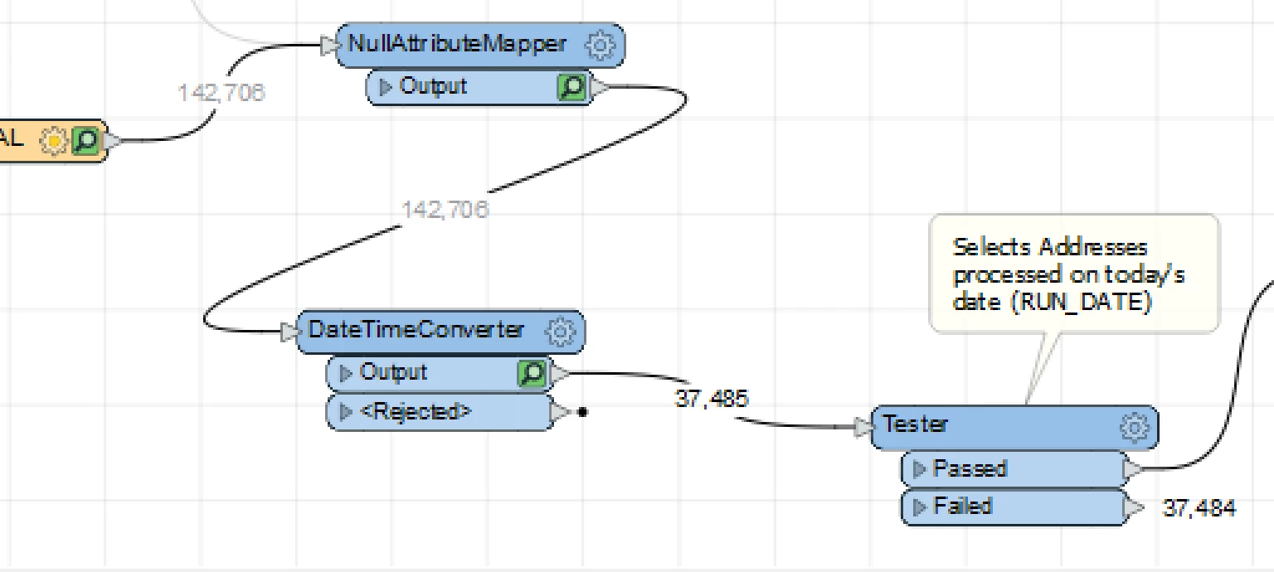Select the <Rejected> port label
Screen dimensions: 1274x572
coord(416,411)
